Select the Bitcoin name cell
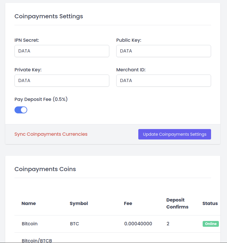The height and width of the screenshot is (243, 227). pyautogui.click(x=30, y=224)
